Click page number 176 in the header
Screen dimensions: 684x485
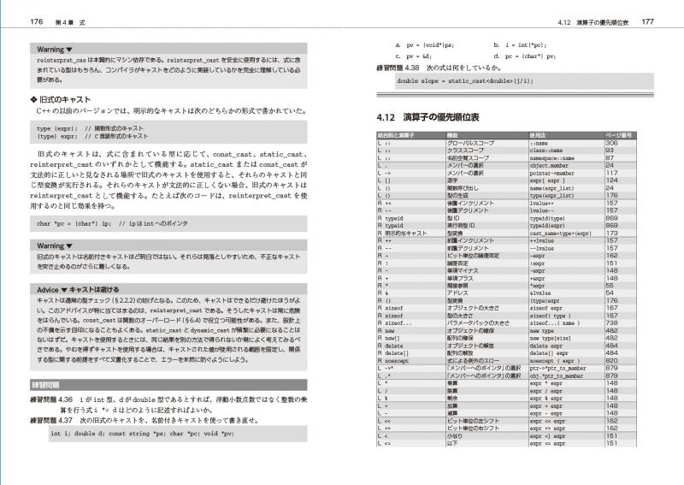(37, 22)
